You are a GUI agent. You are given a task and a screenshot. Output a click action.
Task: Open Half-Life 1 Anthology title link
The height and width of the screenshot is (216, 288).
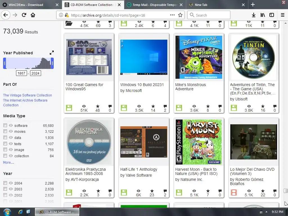click(139, 169)
